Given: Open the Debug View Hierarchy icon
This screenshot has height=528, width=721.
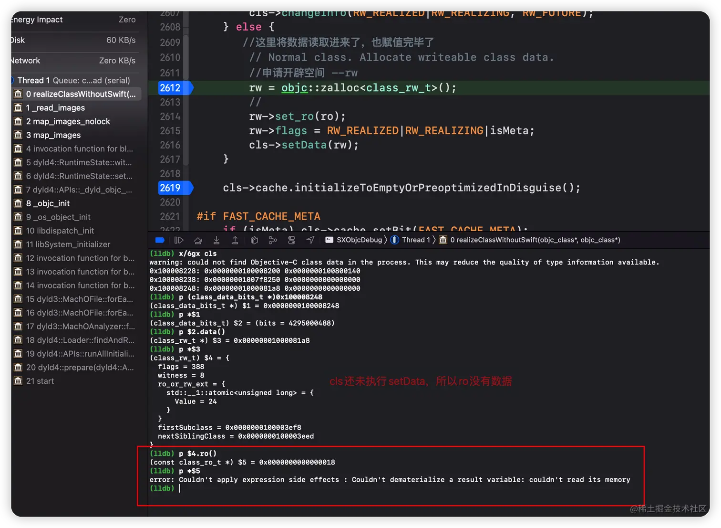Looking at the screenshot, I should click(x=254, y=240).
